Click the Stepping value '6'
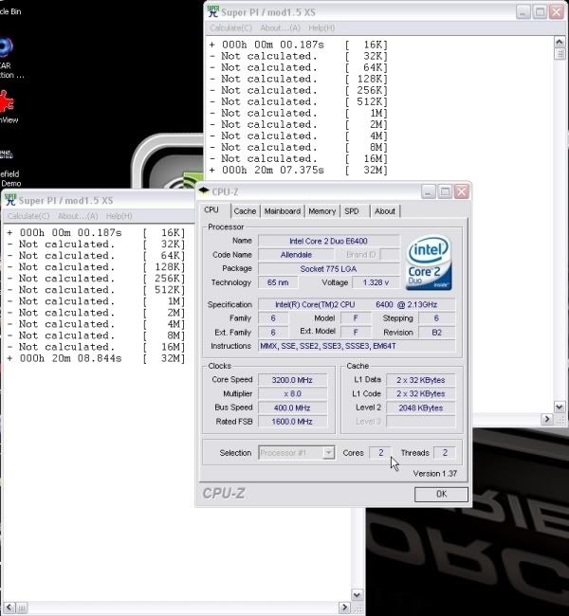Image resolution: width=569 pixels, height=616 pixels. click(436, 318)
